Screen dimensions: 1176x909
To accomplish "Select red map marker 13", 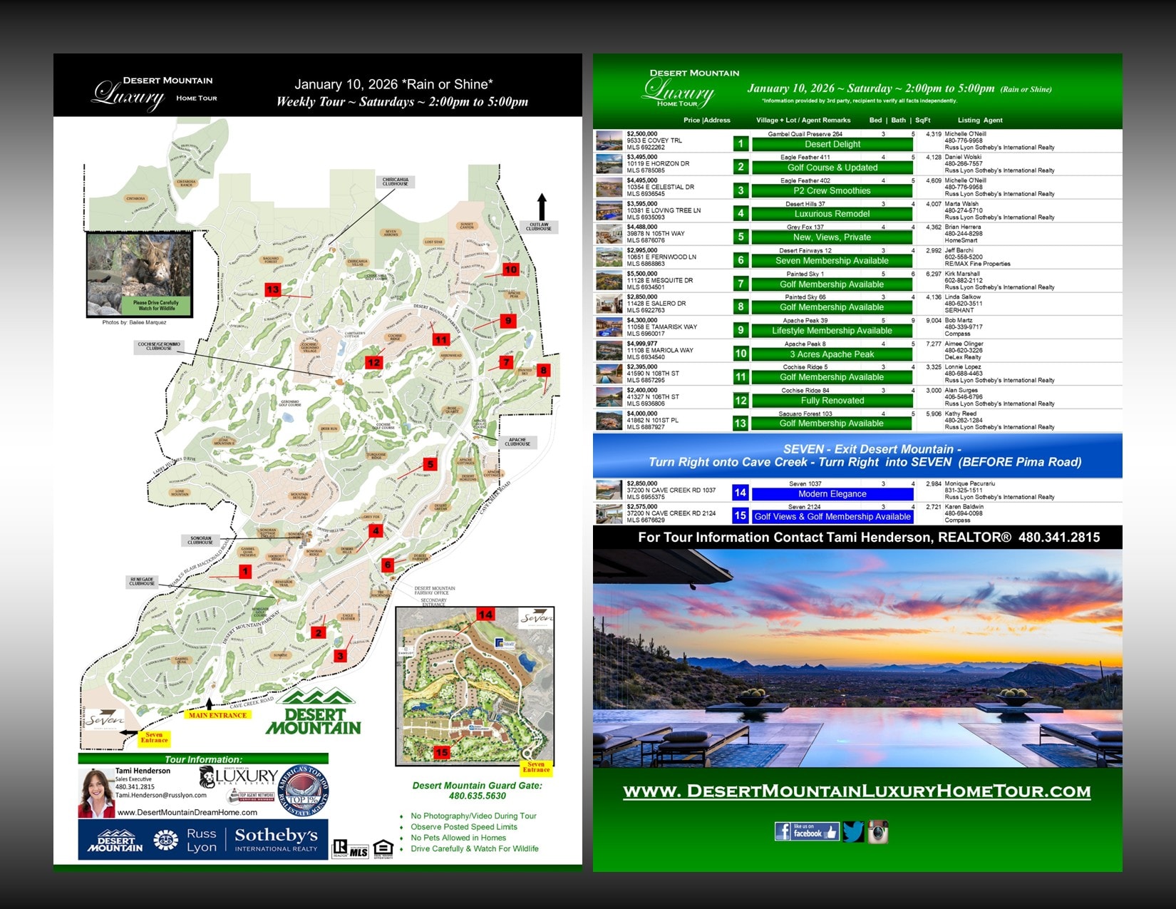I will 272,289.
